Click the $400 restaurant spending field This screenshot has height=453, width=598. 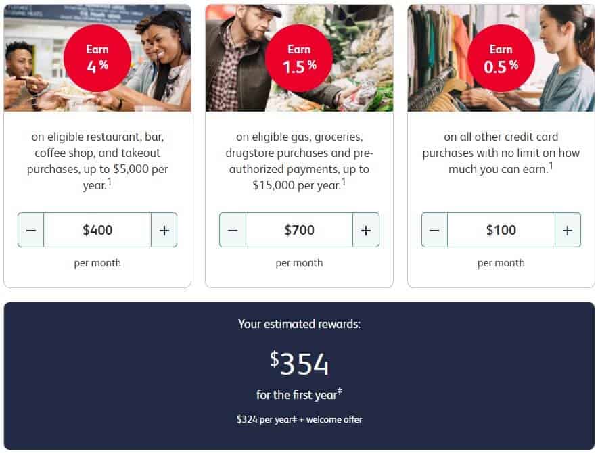point(97,230)
